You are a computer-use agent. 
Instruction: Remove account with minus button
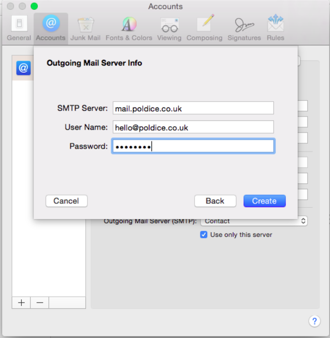click(40, 303)
